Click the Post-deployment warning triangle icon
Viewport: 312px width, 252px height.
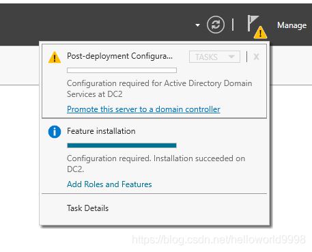(55, 57)
